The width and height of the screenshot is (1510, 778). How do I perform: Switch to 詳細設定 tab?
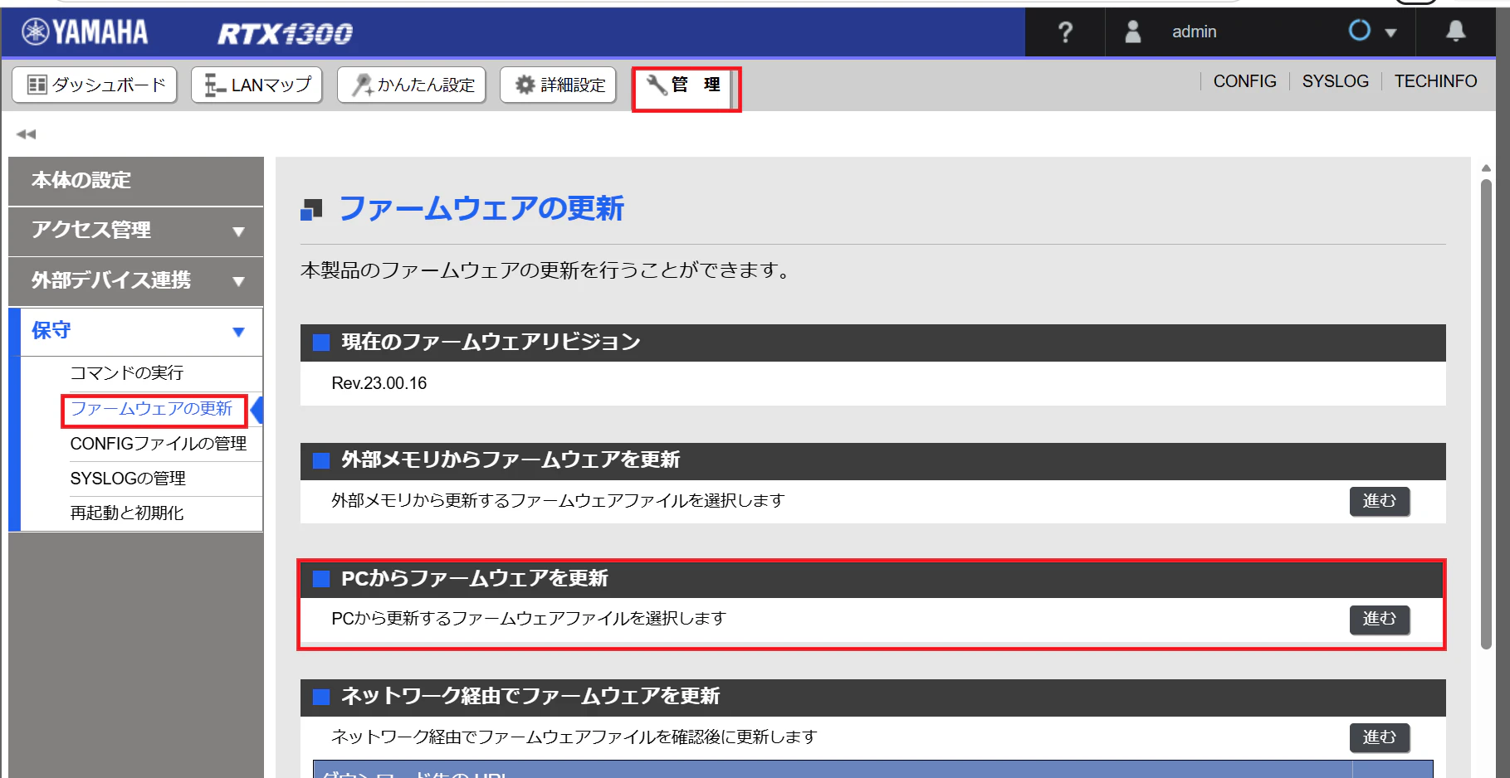click(558, 85)
